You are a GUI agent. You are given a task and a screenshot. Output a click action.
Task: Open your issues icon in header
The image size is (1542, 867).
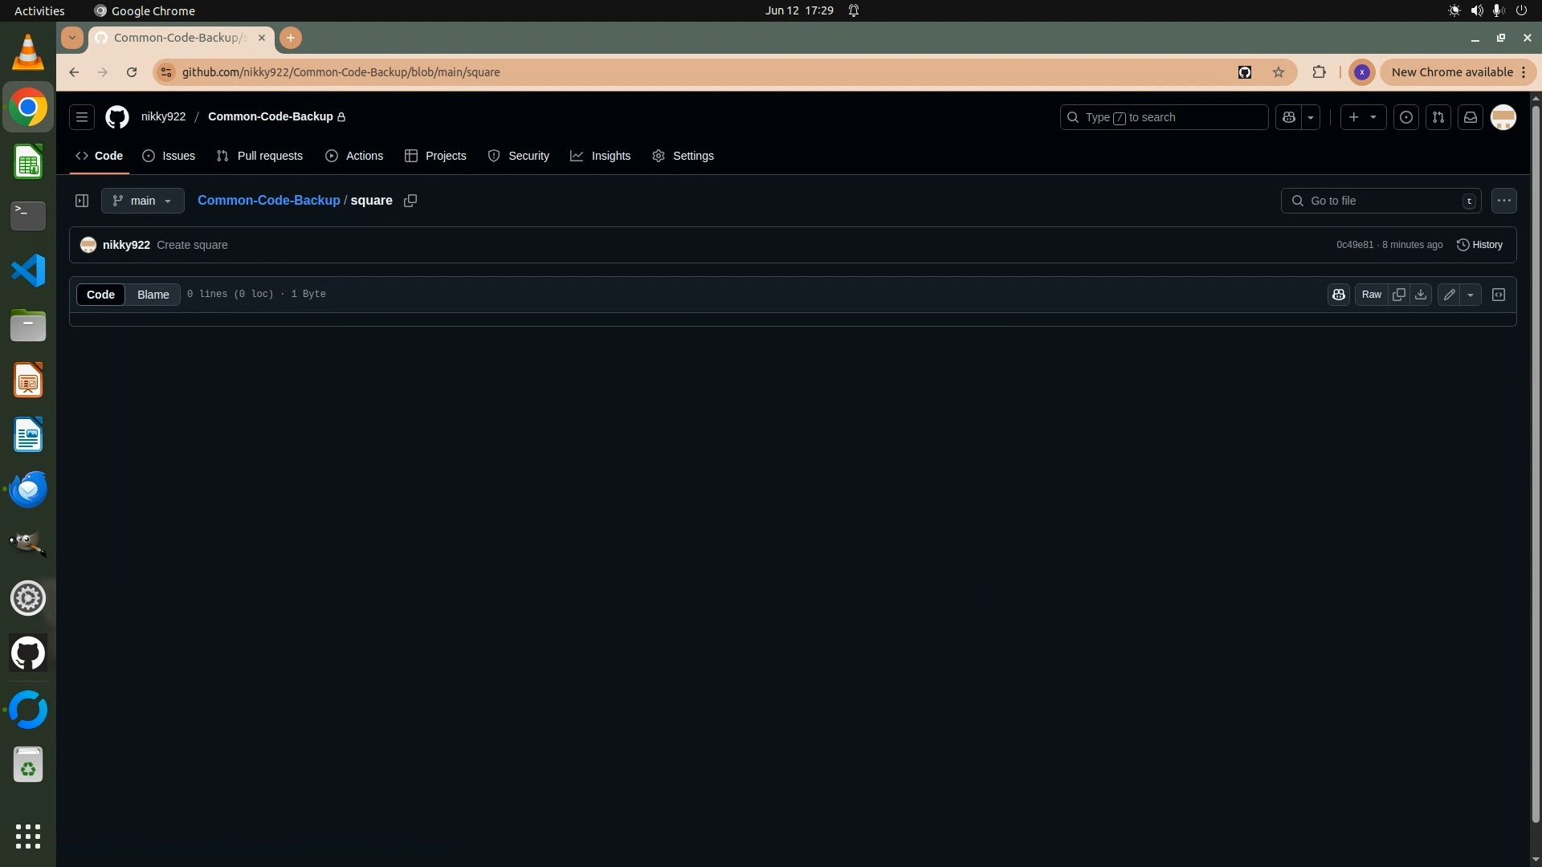click(x=1406, y=117)
